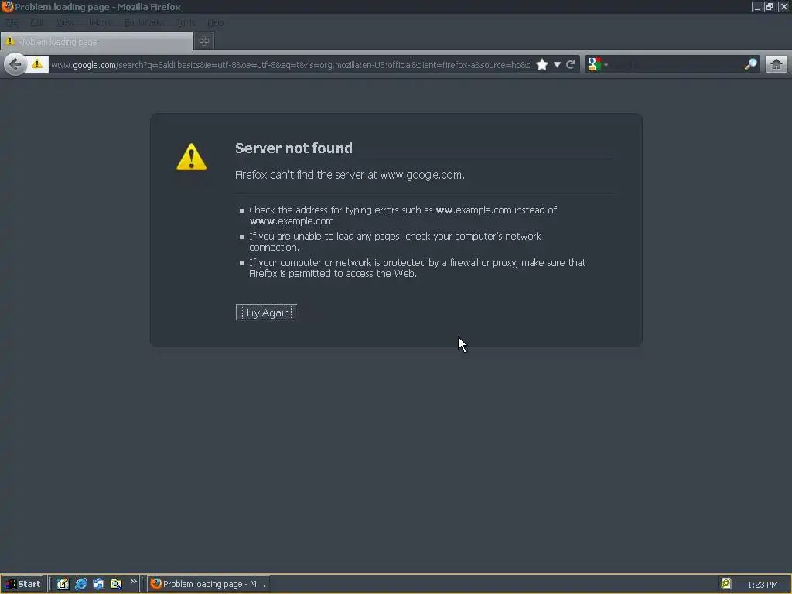Open the address bar history dropdown arrow
The height and width of the screenshot is (594, 792).
coord(557,65)
